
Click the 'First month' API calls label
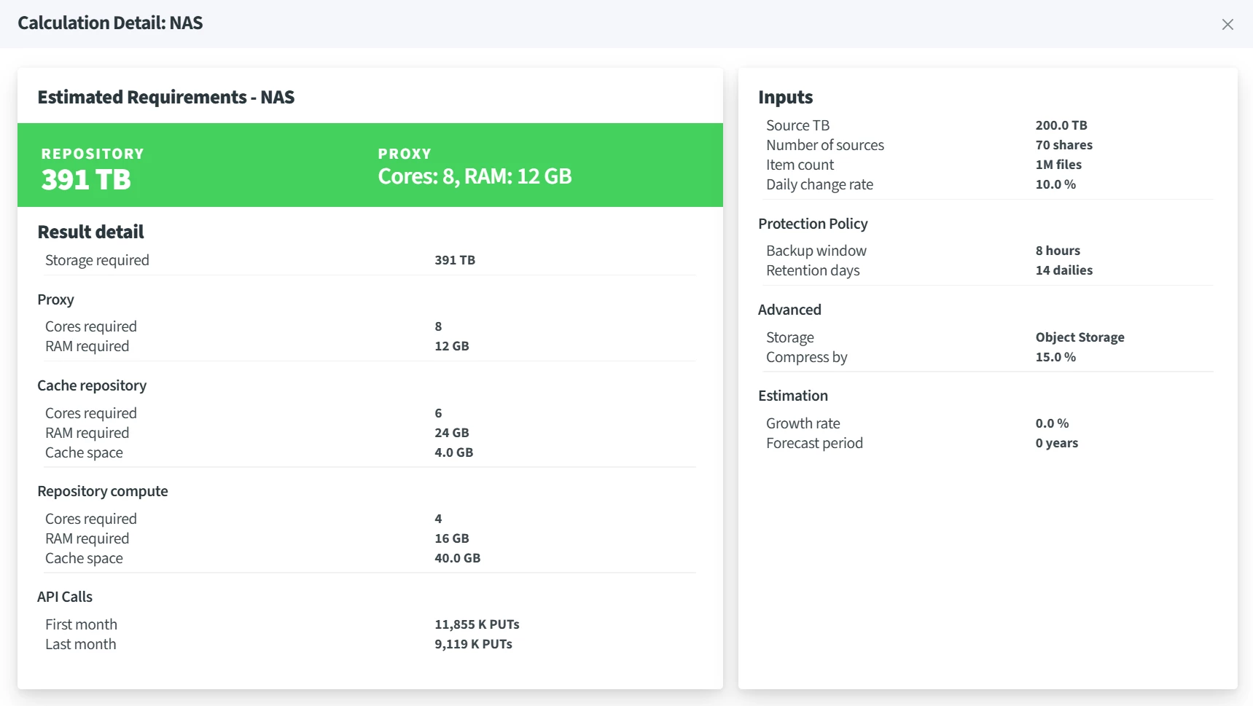coord(81,624)
